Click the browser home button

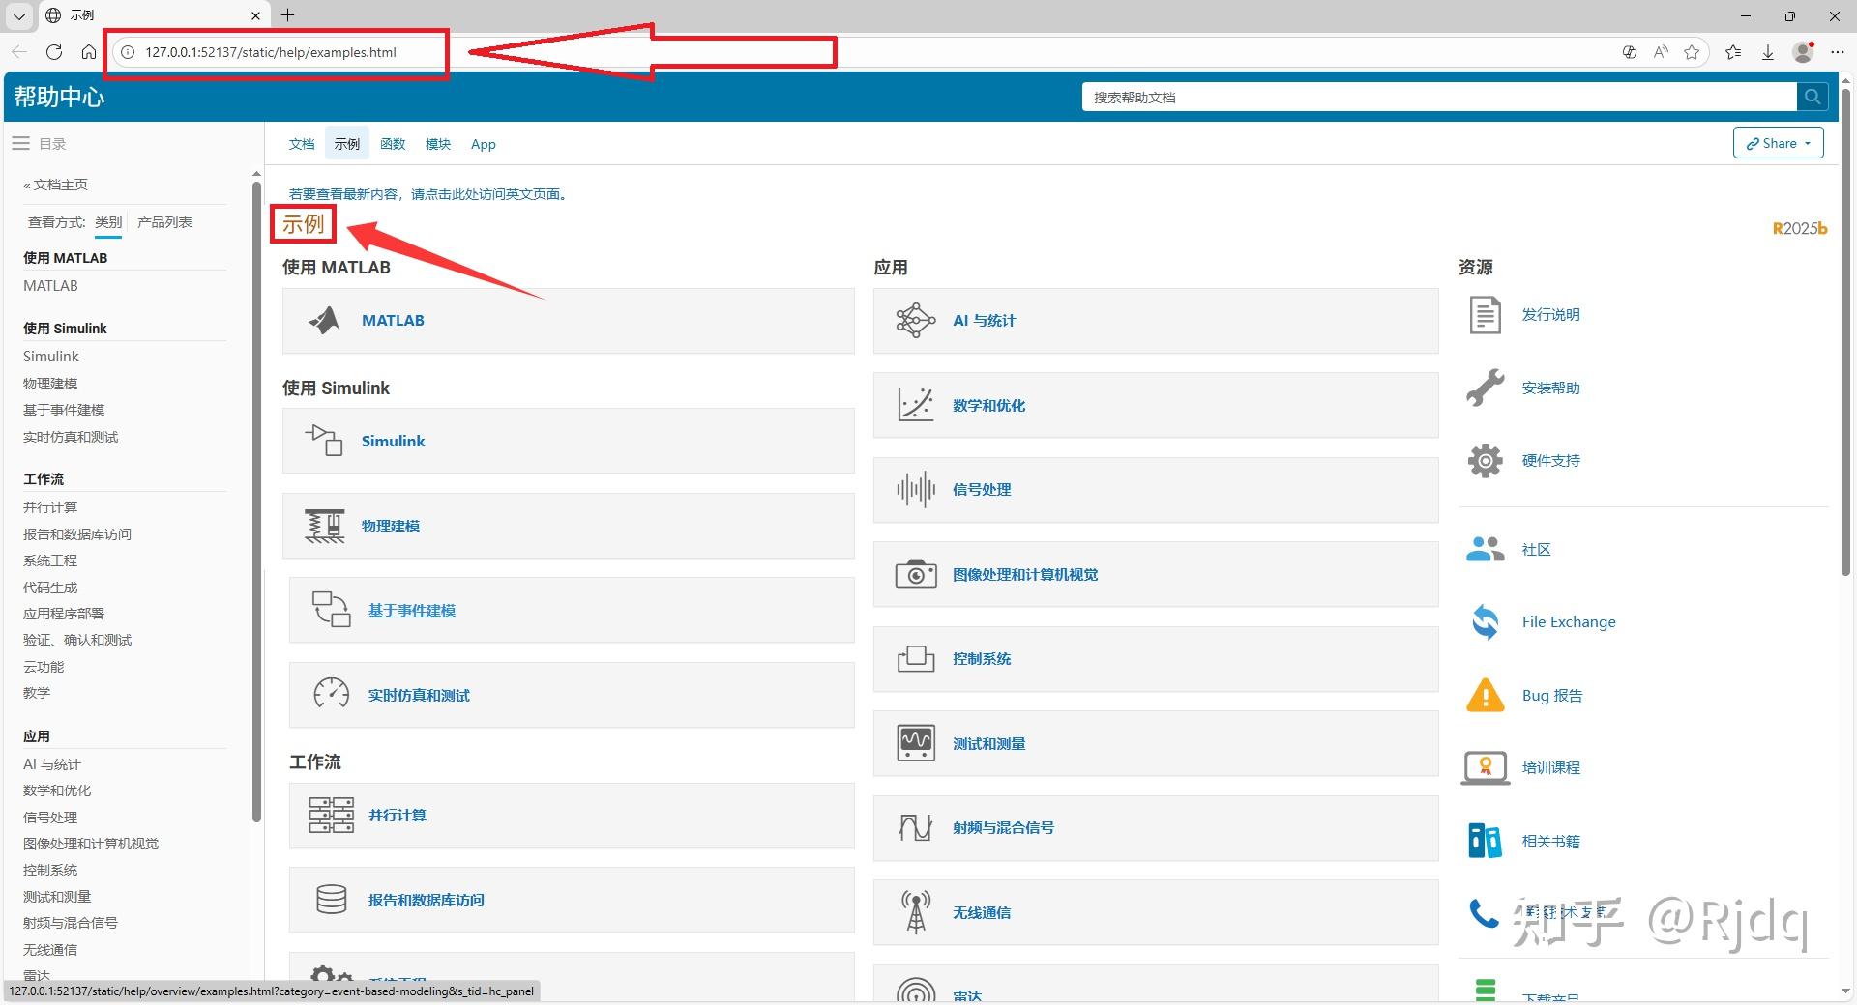pos(89,52)
